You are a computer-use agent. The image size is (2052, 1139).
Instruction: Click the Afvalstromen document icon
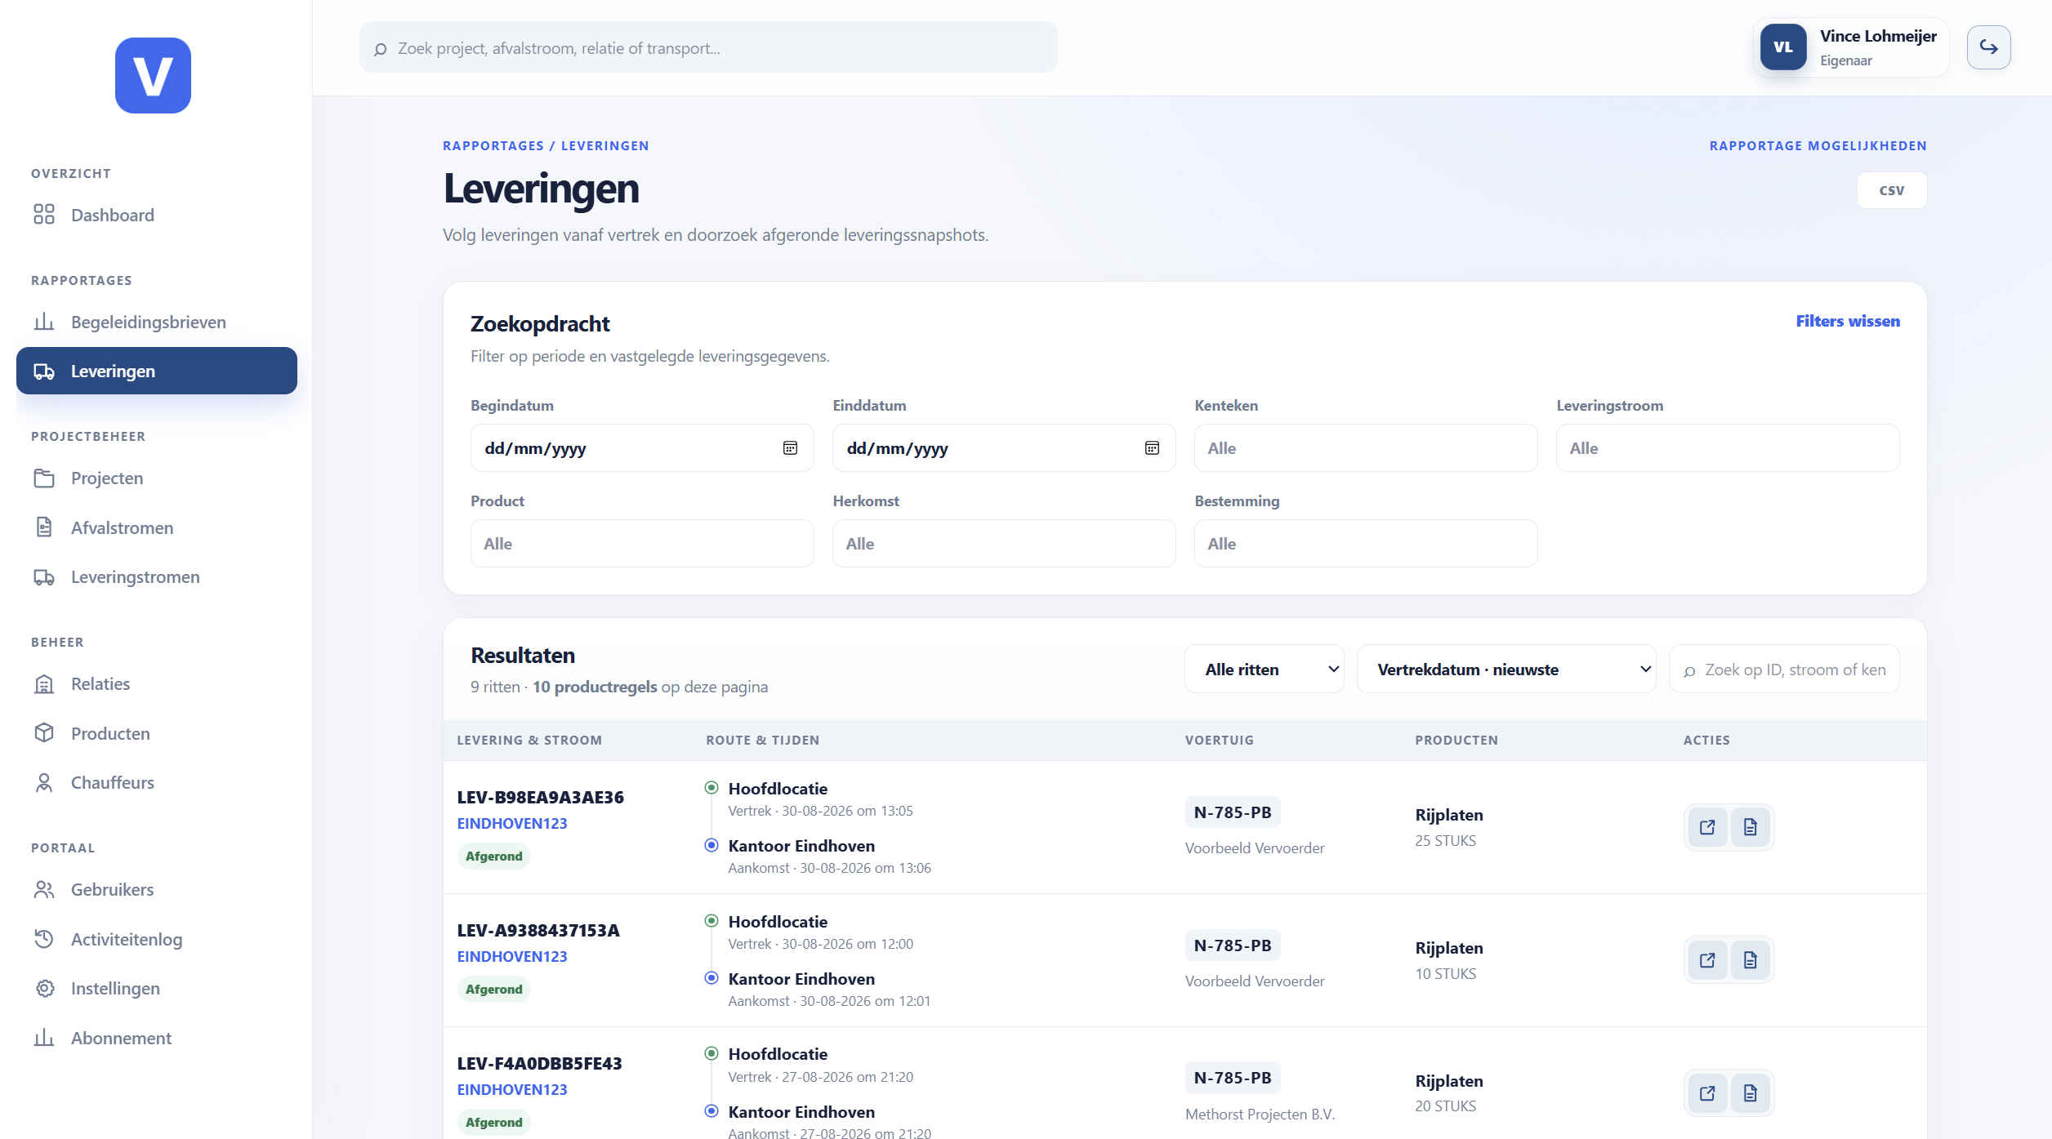coord(44,527)
